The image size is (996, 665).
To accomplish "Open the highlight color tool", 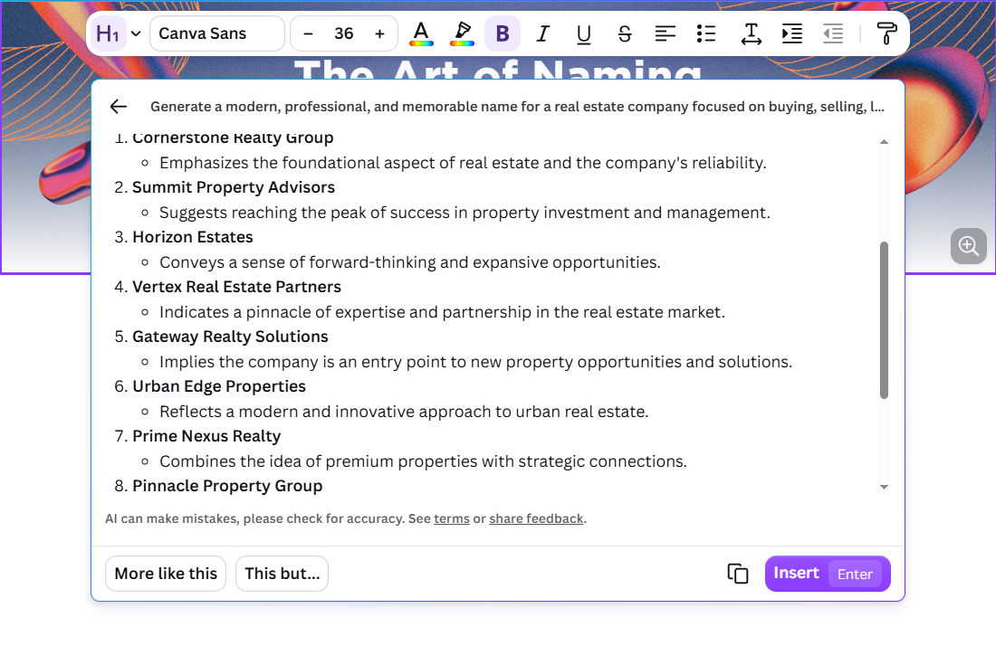I will (462, 33).
